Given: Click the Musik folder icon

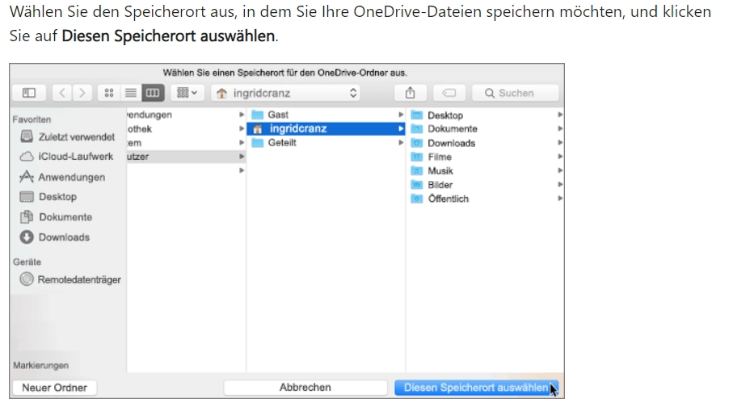Looking at the screenshot, I should (x=416, y=171).
